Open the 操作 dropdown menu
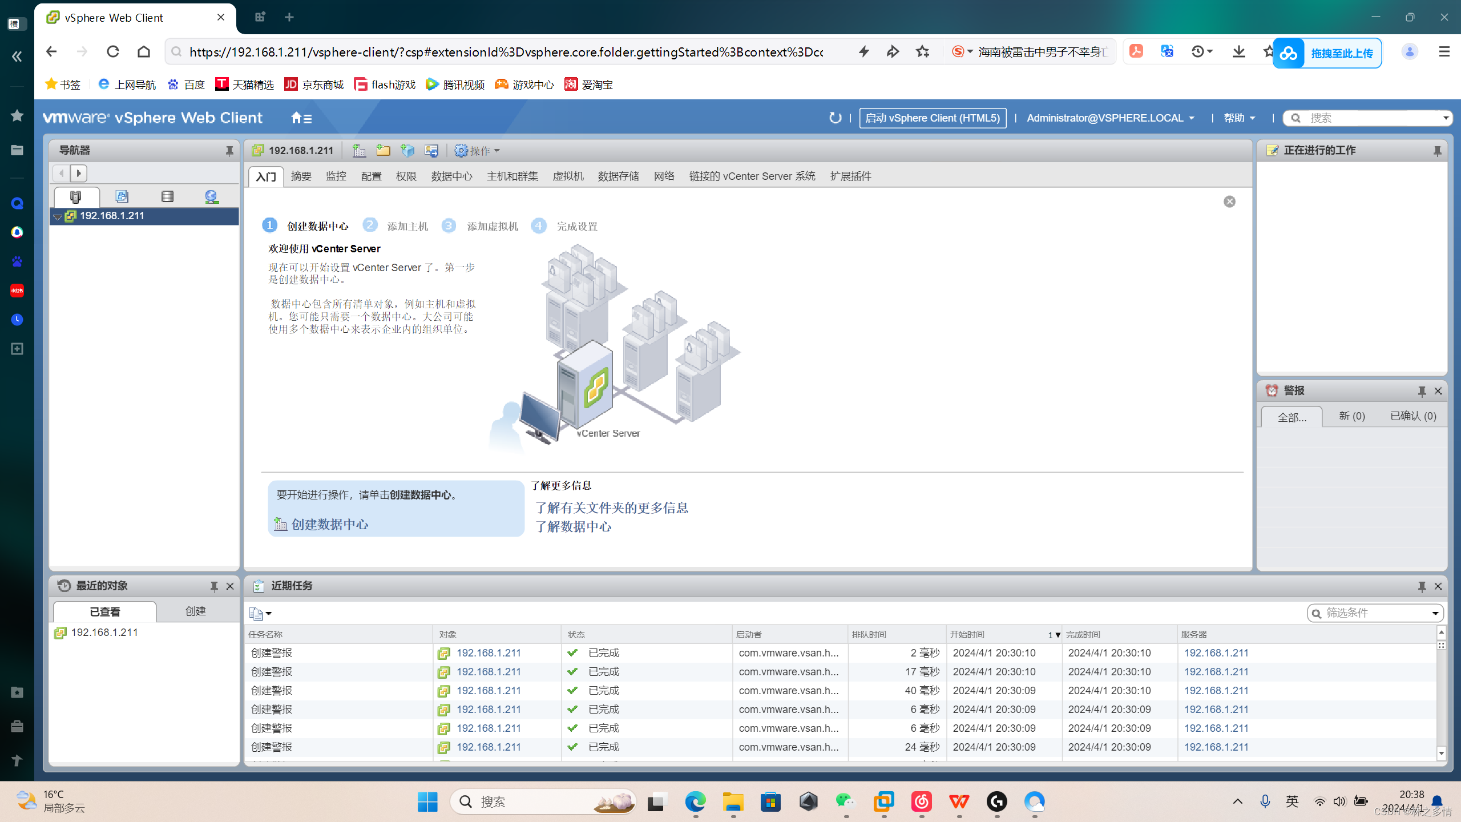Image resolution: width=1461 pixels, height=822 pixels. click(478, 150)
